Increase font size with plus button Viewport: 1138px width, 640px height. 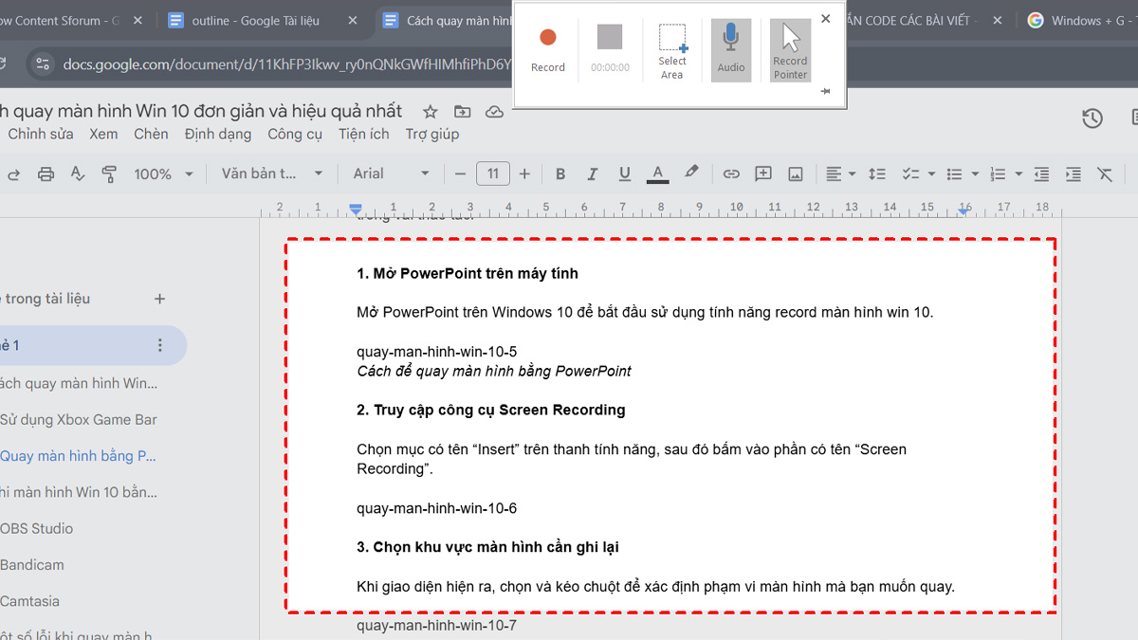click(x=524, y=174)
